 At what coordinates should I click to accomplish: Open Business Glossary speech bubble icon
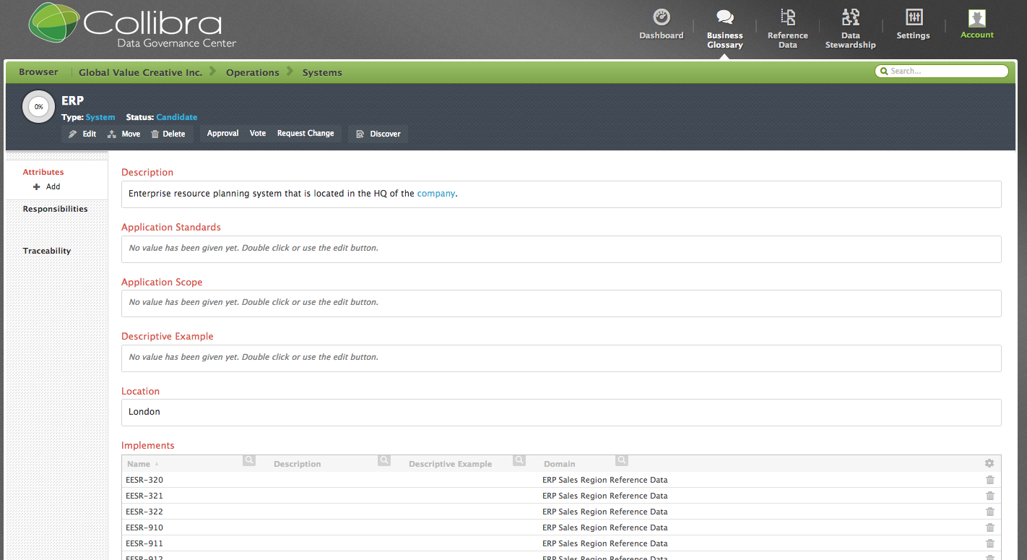point(724,17)
